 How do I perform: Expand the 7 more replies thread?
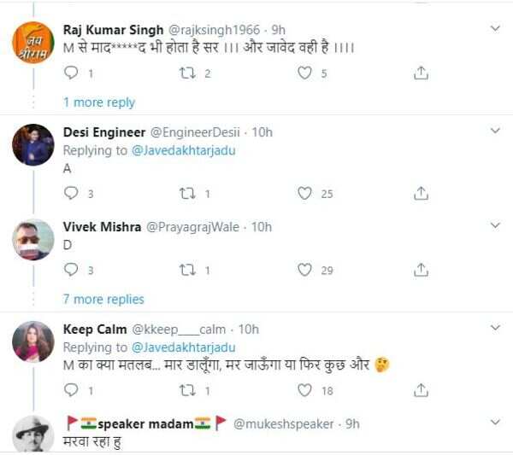pyautogui.click(x=103, y=299)
